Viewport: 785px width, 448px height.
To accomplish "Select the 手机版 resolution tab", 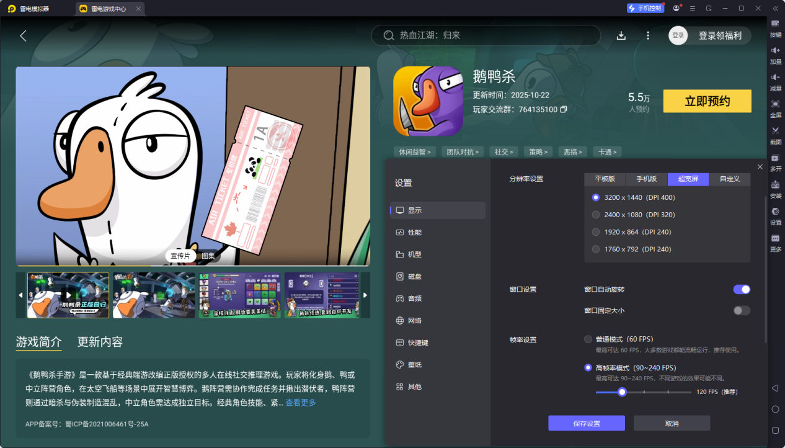I will point(646,179).
